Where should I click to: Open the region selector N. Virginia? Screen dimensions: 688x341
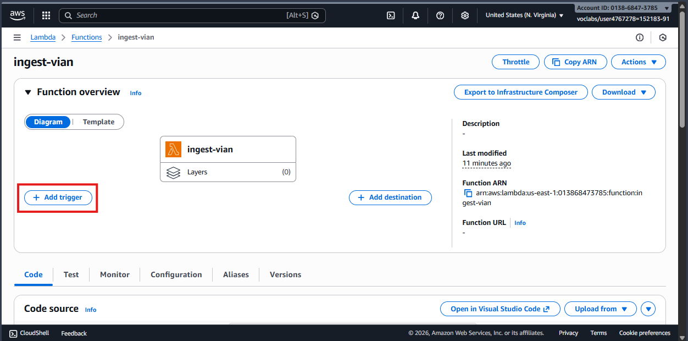[x=524, y=15]
